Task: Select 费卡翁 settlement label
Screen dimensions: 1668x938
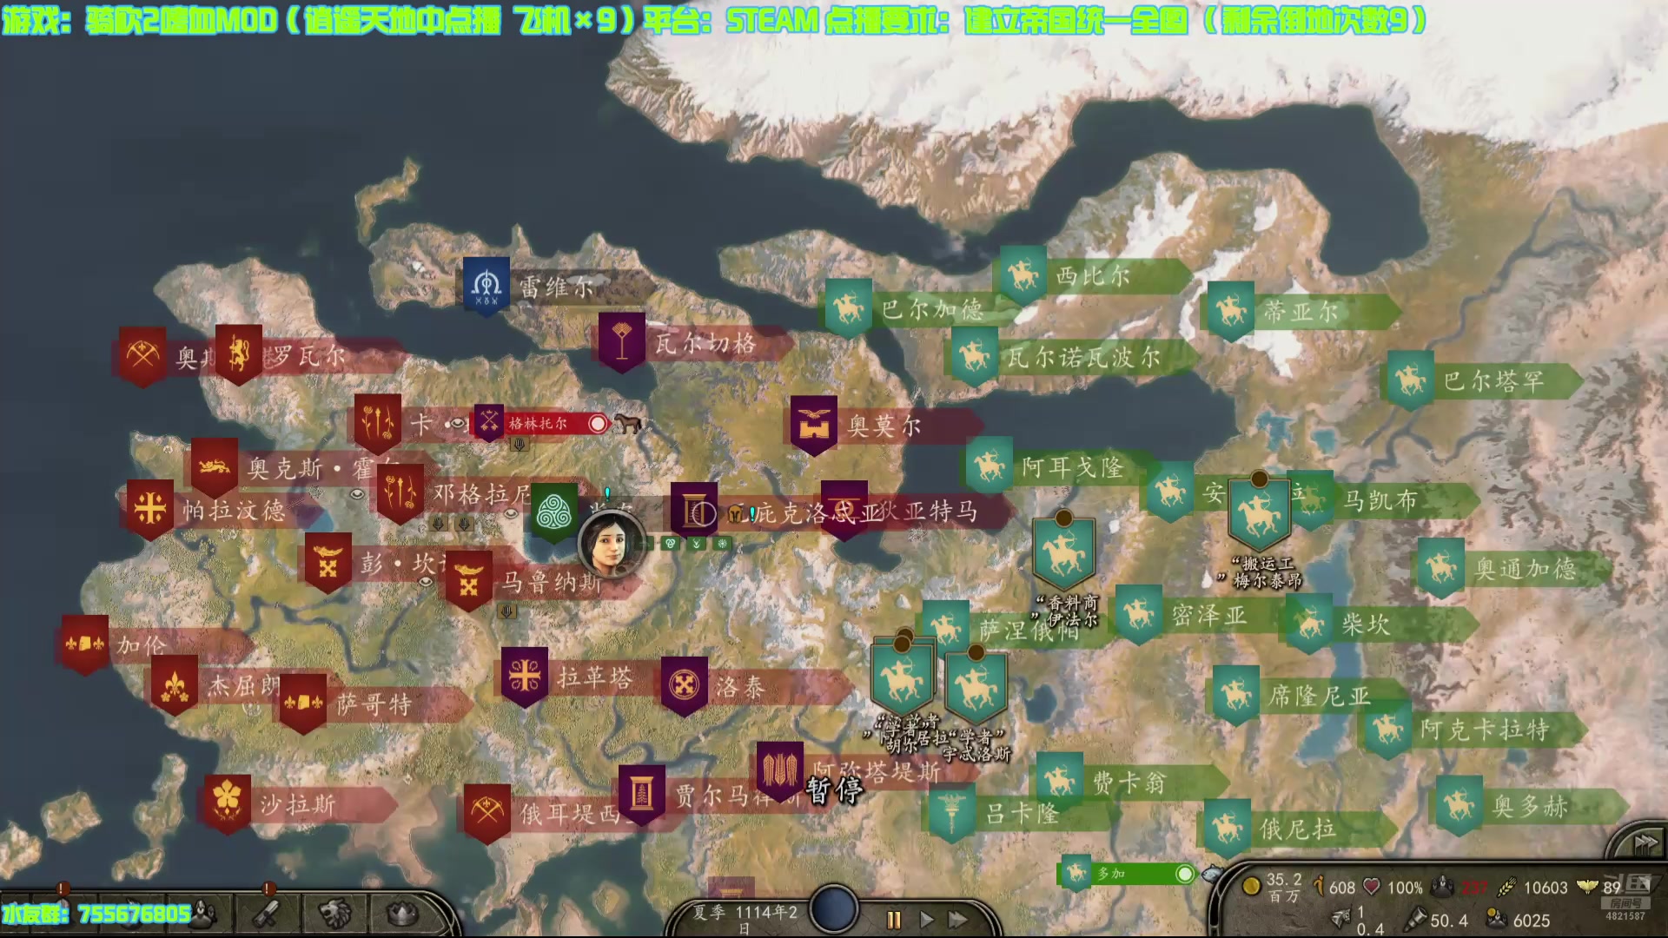Action: pyautogui.click(x=1129, y=783)
